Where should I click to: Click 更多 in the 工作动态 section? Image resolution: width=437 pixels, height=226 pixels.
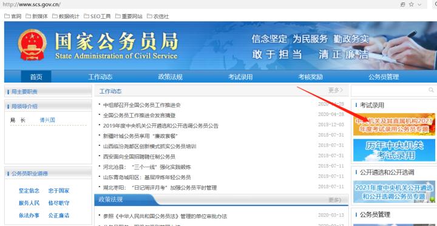pyautogui.click(x=336, y=90)
